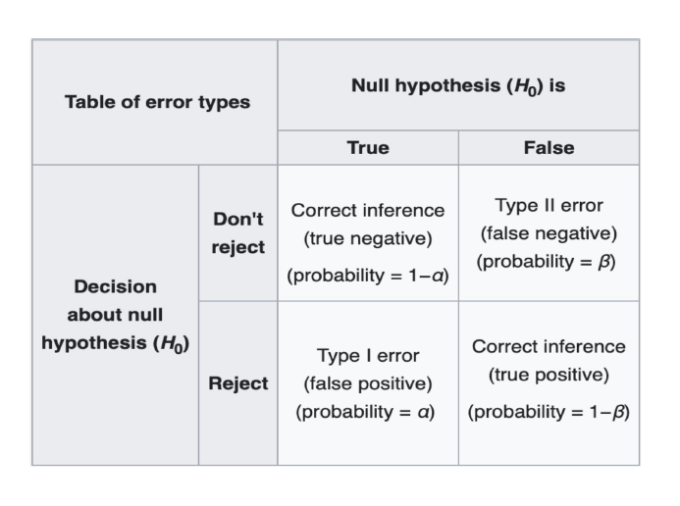Click the "False" column header
Image resolution: width=680 pixels, height=506 pixels.
(549, 148)
